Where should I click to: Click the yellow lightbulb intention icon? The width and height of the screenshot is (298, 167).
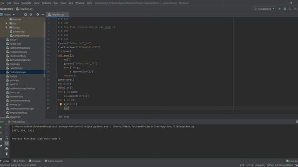[x=61, y=104]
